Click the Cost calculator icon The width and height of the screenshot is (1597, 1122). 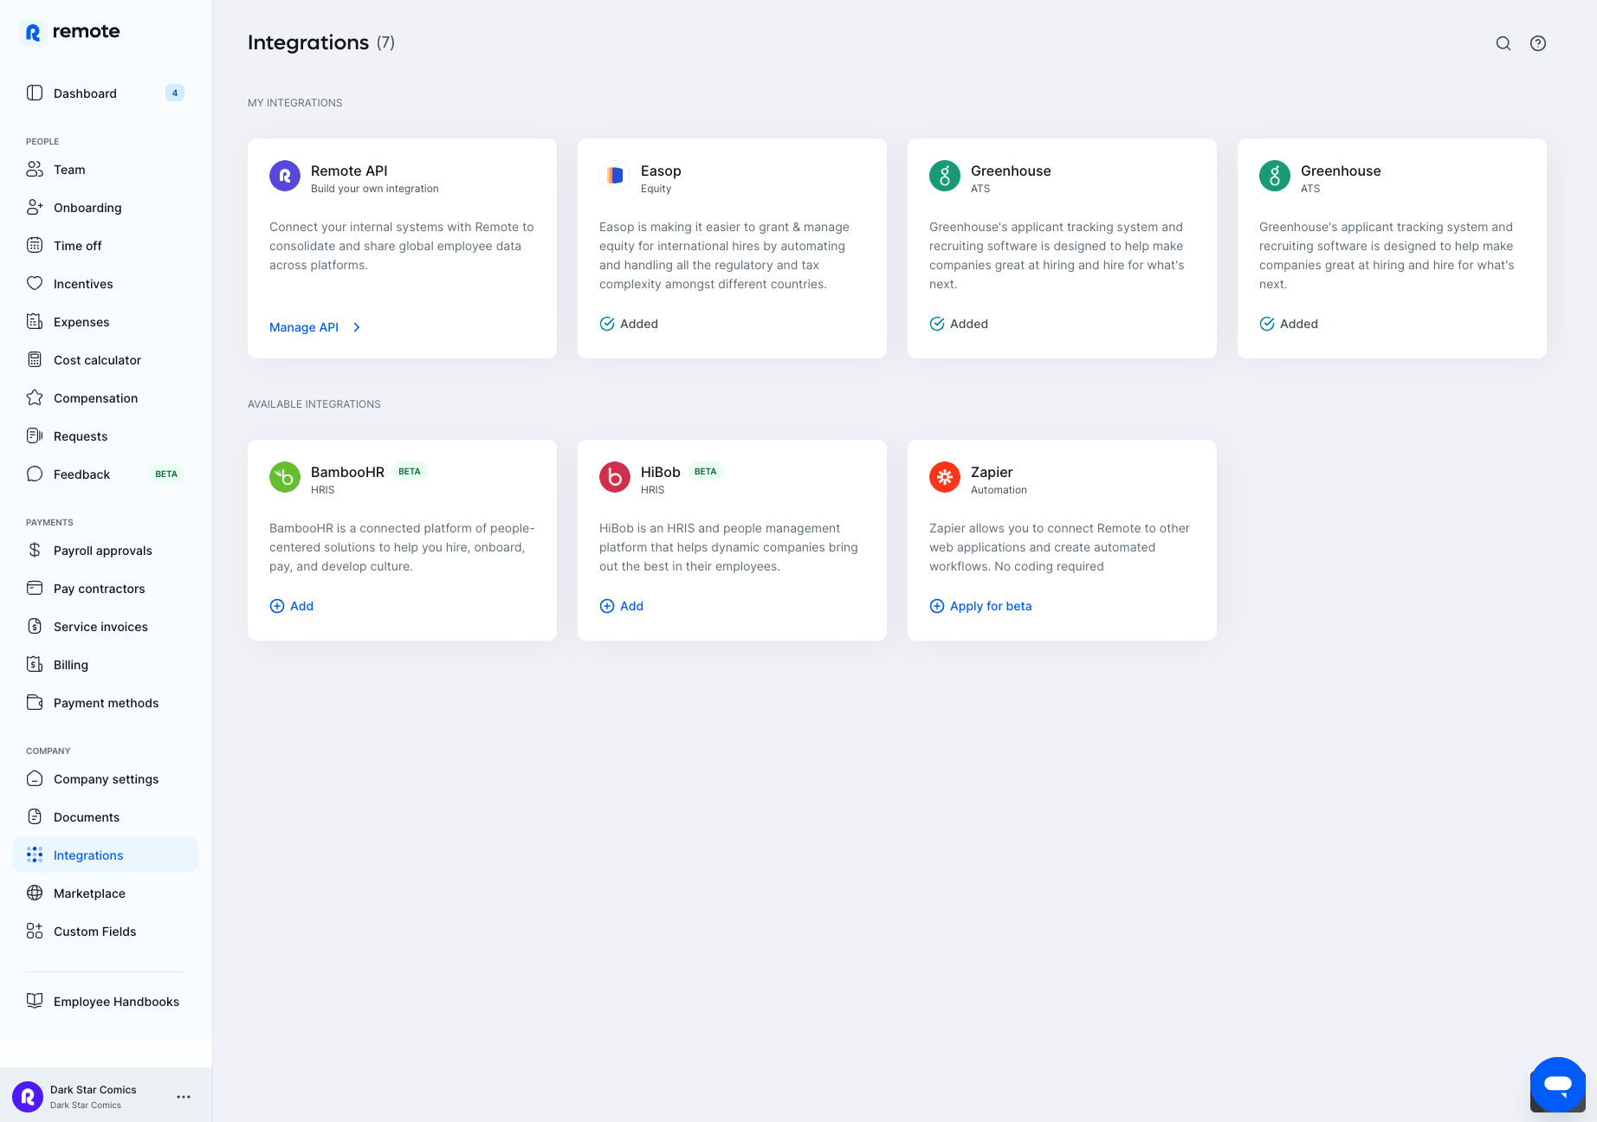click(x=35, y=359)
